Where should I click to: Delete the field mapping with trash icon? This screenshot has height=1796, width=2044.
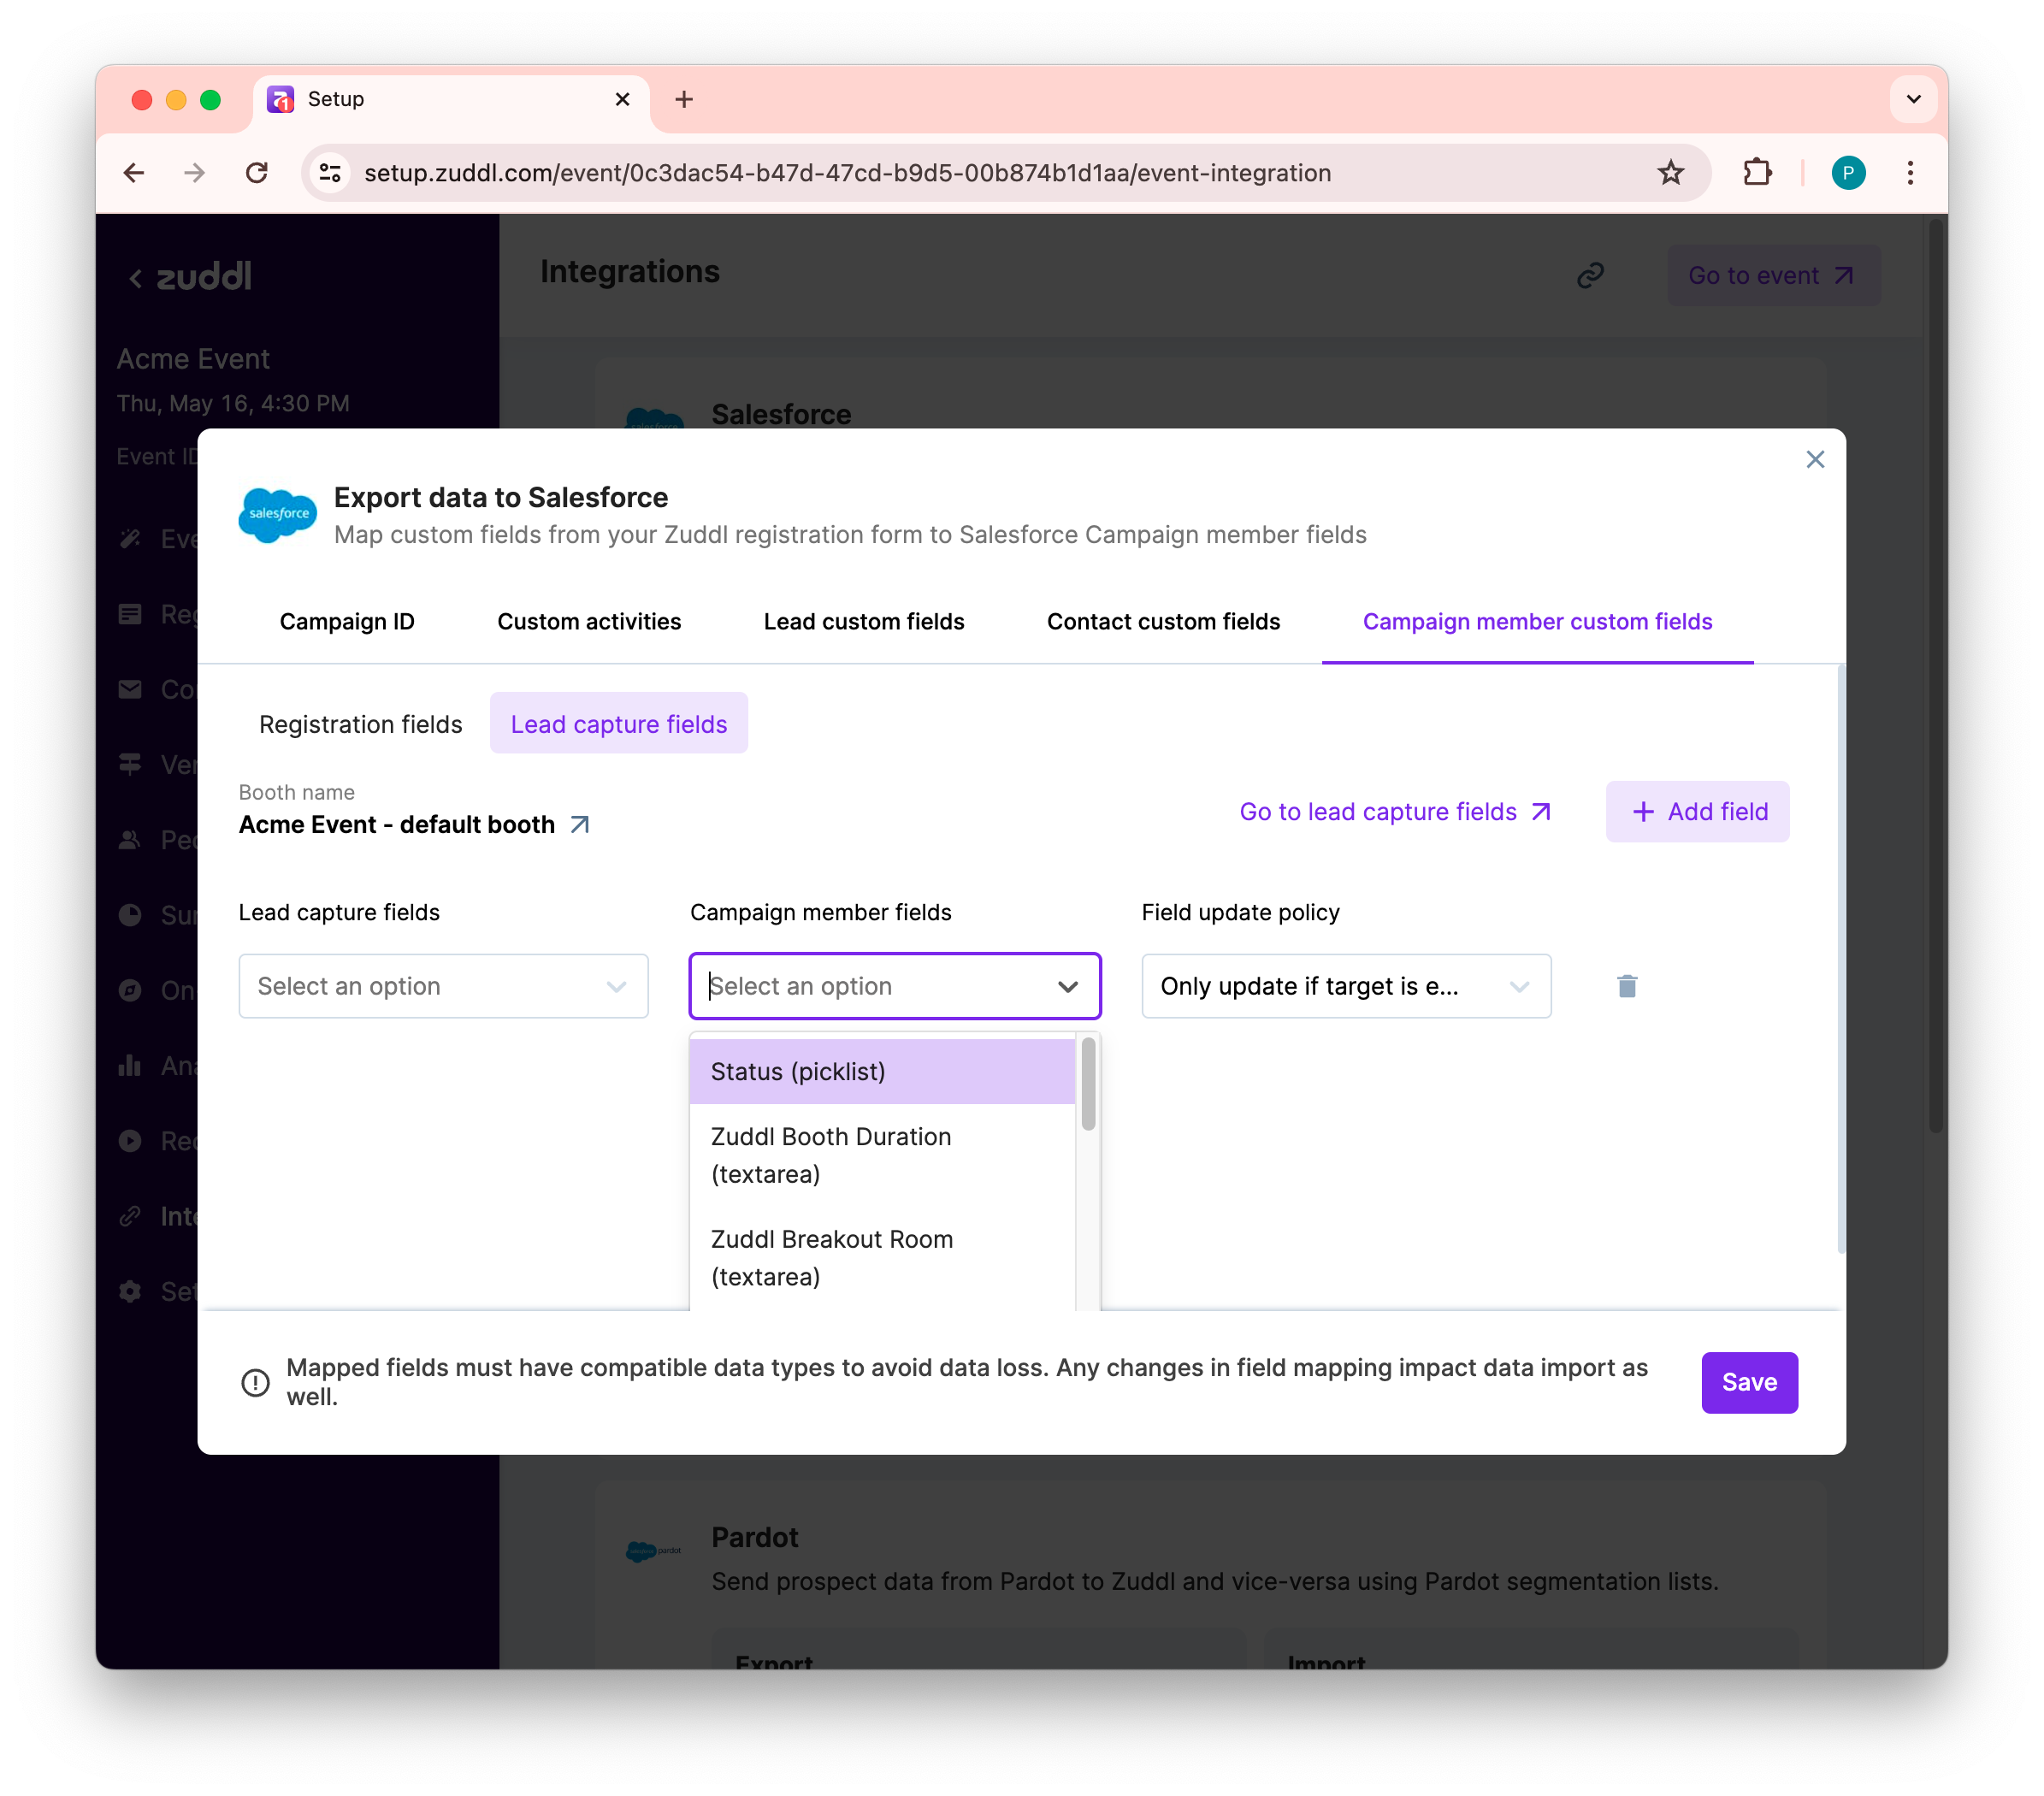(1627, 986)
